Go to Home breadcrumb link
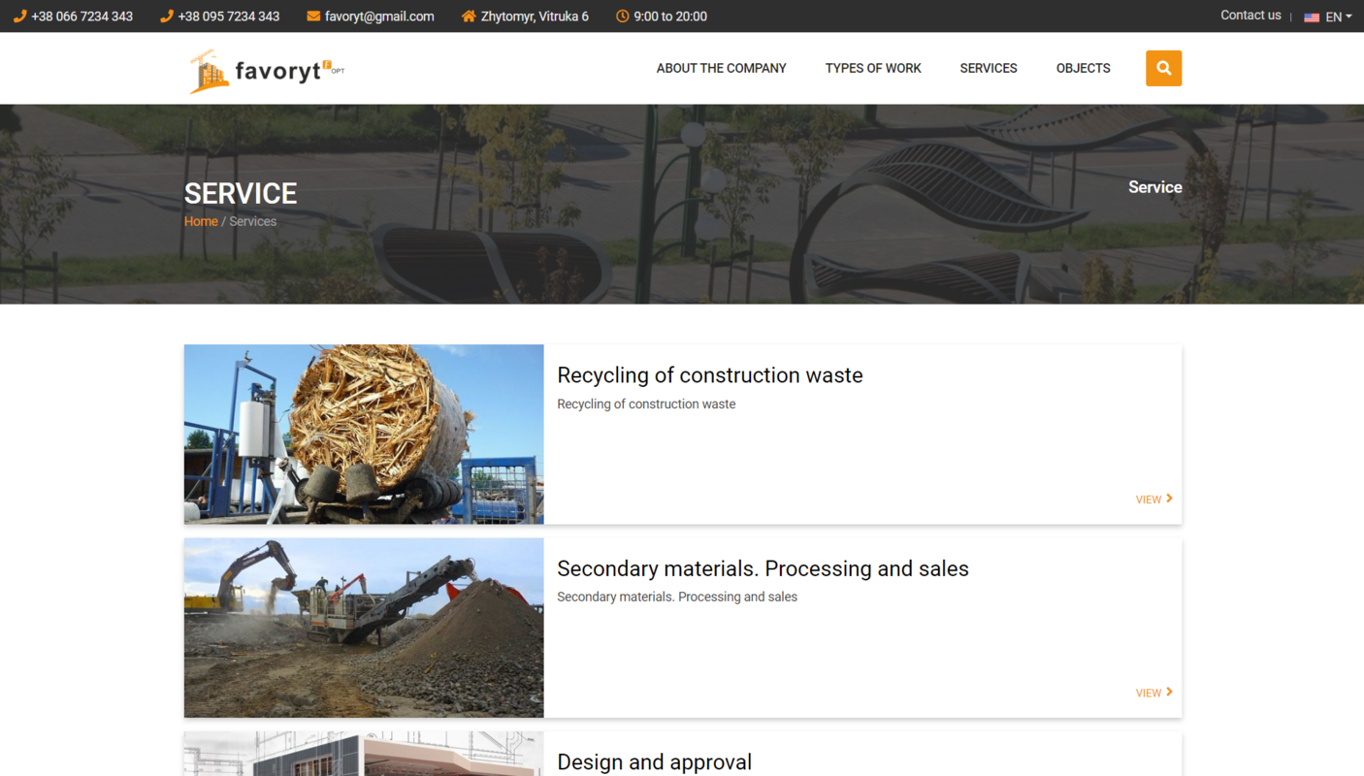1364x776 pixels. click(x=201, y=221)
